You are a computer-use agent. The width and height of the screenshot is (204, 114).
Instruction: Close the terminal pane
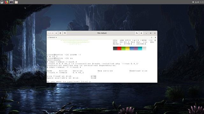point(155,37)
